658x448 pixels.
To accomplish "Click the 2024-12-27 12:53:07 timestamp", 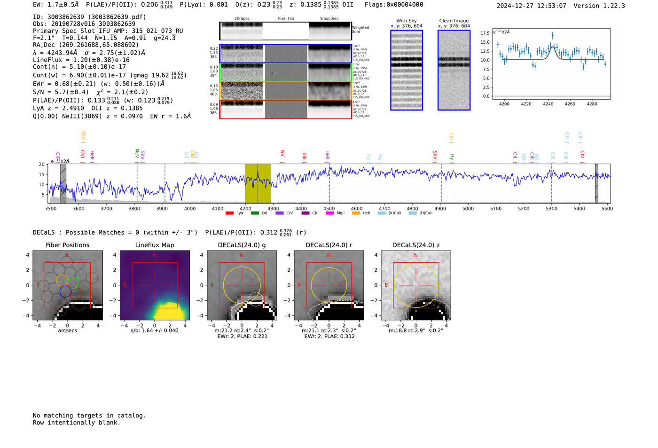I will [x=532, y=6].
